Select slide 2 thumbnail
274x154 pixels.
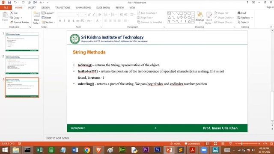point(22,65)
